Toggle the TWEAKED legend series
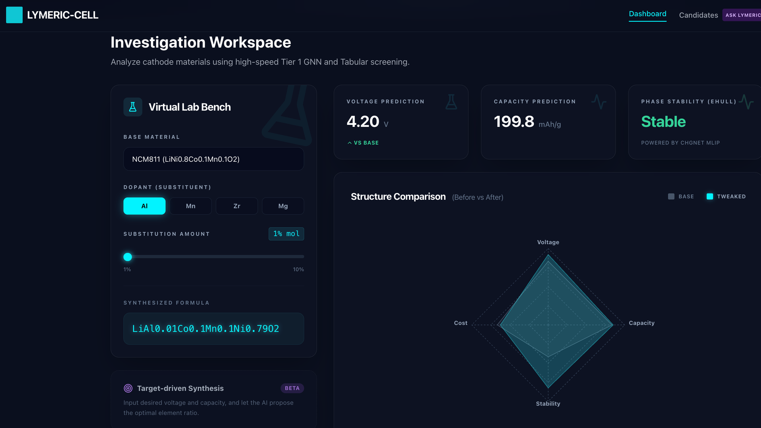Screen dimensions: 761x428 coord(726,197)
